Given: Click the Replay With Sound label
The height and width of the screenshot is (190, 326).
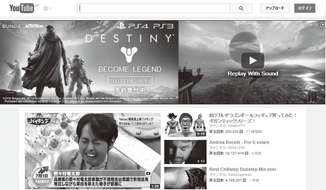Looking at the screenshot, I should (x=253, y=74).
